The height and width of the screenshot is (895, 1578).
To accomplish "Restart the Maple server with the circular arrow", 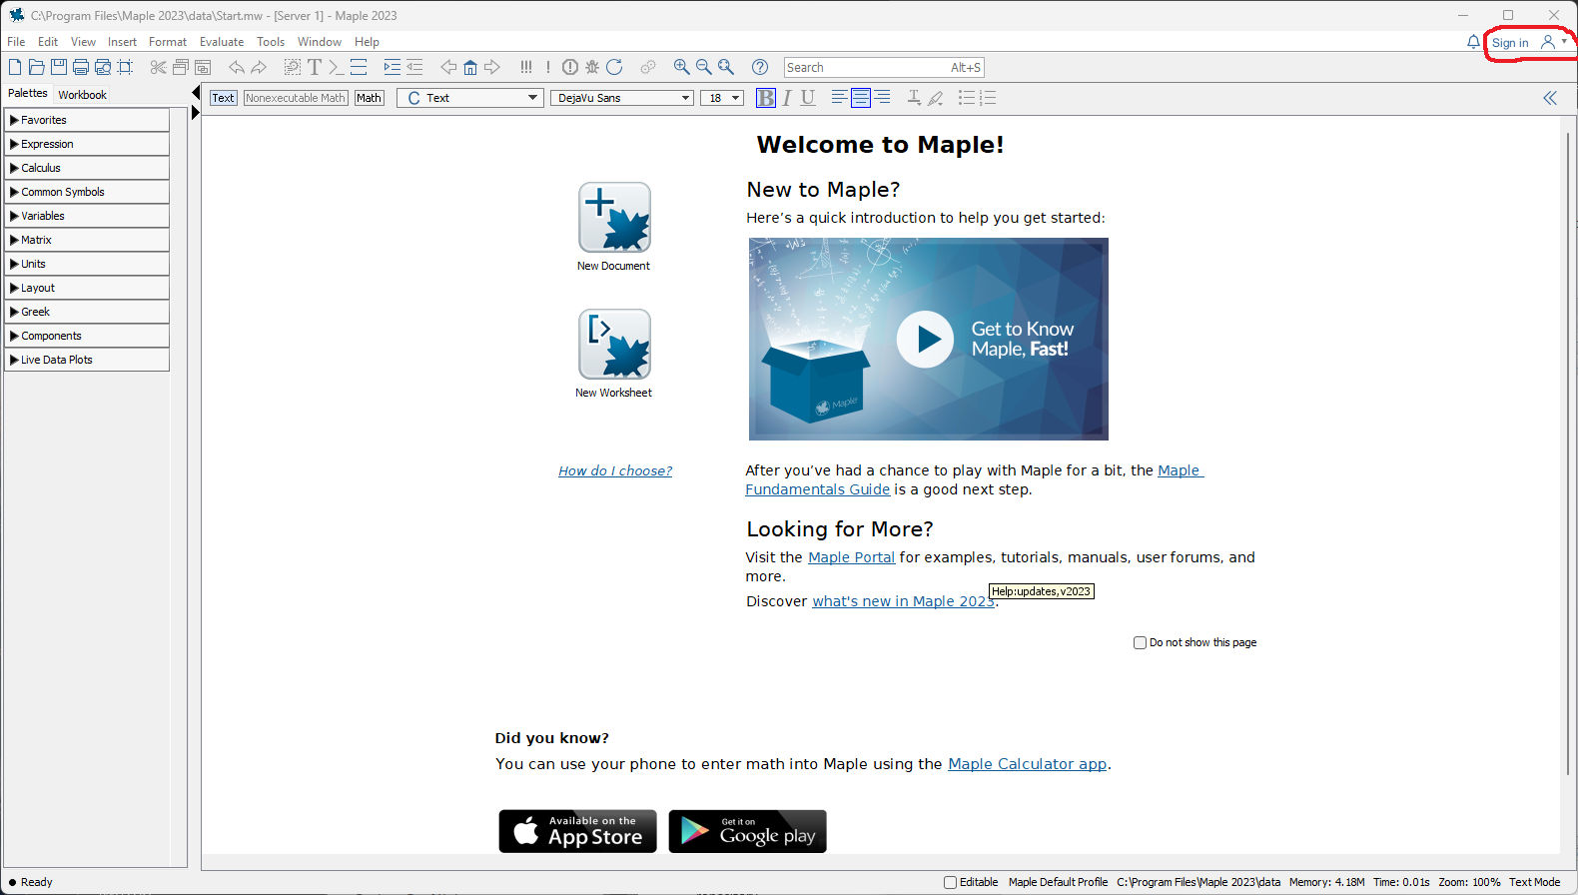I will pyautogui.click(x=614, y=67).
